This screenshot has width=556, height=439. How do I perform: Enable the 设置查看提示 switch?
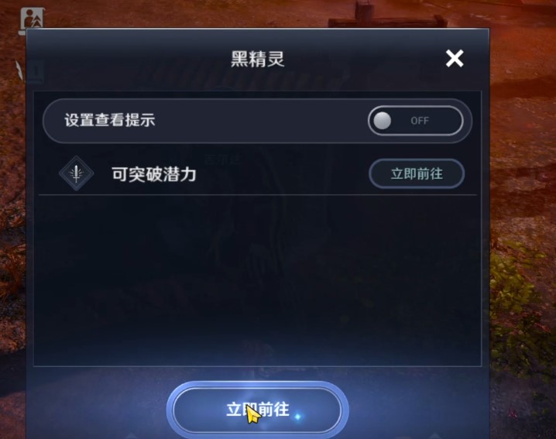[x=416, y=121]
